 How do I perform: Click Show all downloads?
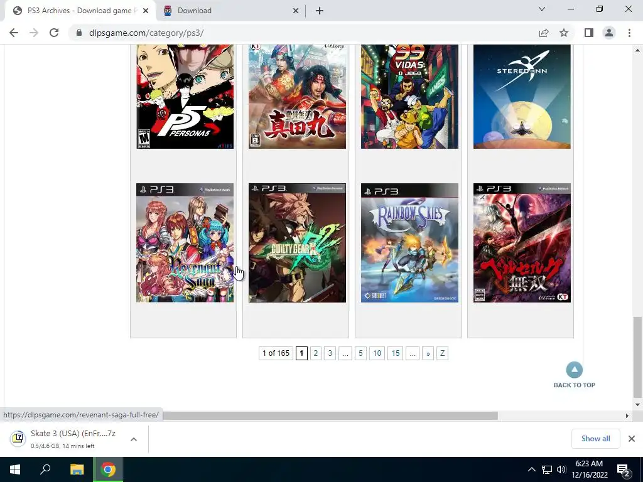click(595, 439)
